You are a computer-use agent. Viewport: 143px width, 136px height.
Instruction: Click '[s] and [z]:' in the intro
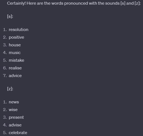coord(131,4)
